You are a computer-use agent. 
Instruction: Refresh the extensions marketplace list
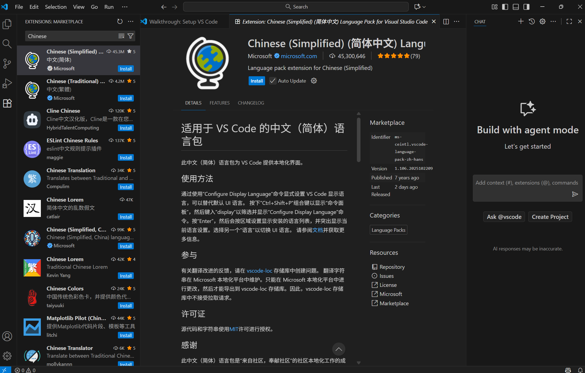tap(120, 21)
